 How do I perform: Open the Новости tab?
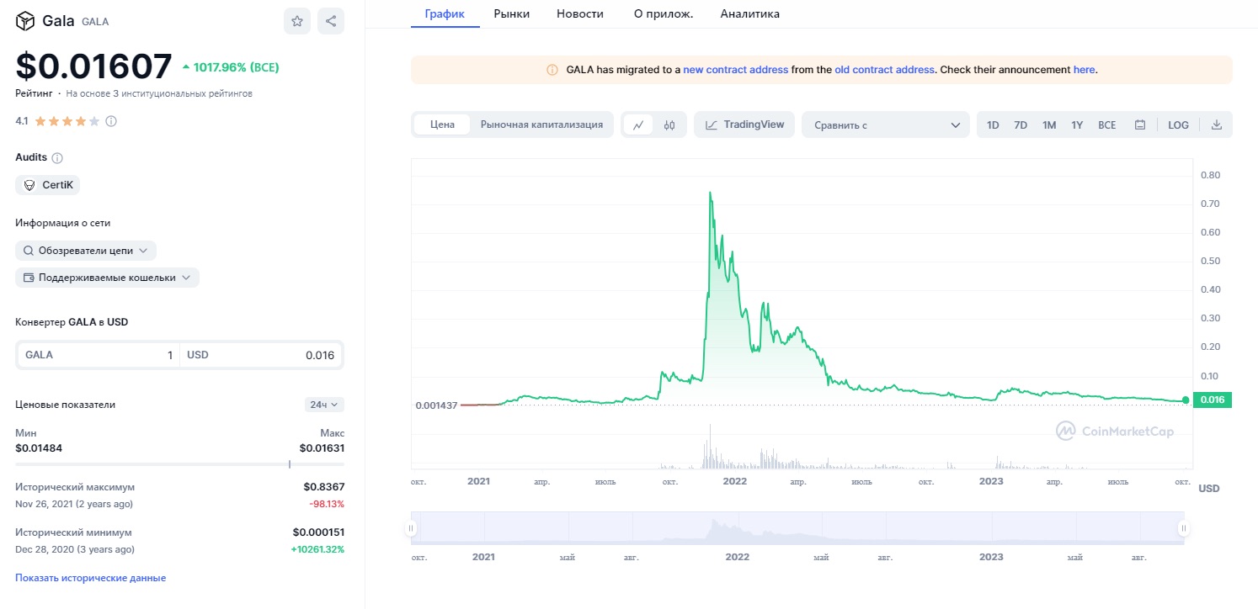(580, 14)
